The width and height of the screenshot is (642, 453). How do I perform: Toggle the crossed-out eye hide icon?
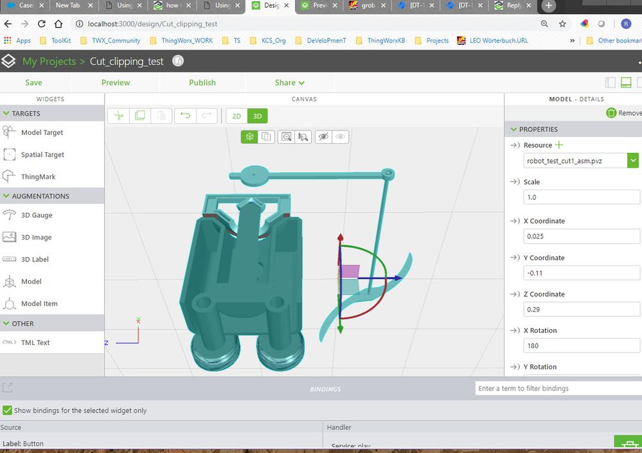coord(323,137)
